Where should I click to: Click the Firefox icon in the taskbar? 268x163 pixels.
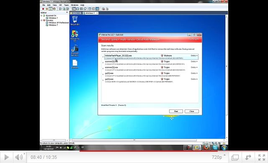click(206, 148)
